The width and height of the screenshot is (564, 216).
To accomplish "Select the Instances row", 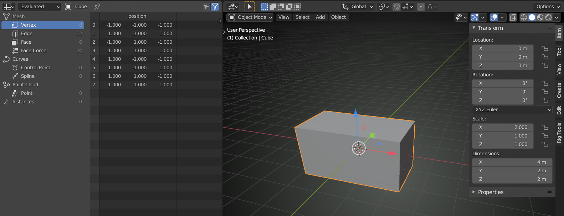I will click(43, 102).
